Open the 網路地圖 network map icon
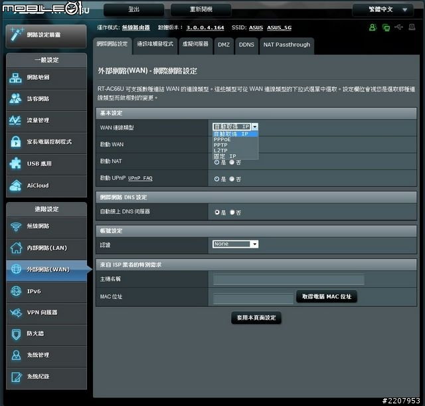The width and height of the screenshot is (425, 406). (x=15, y=78)
